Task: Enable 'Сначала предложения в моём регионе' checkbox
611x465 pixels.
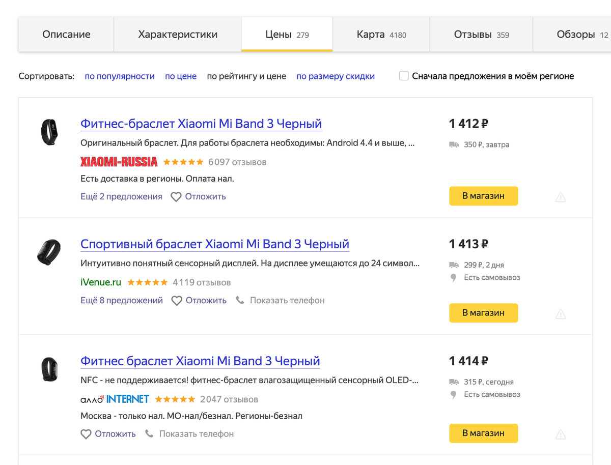Action: (404, 76)
